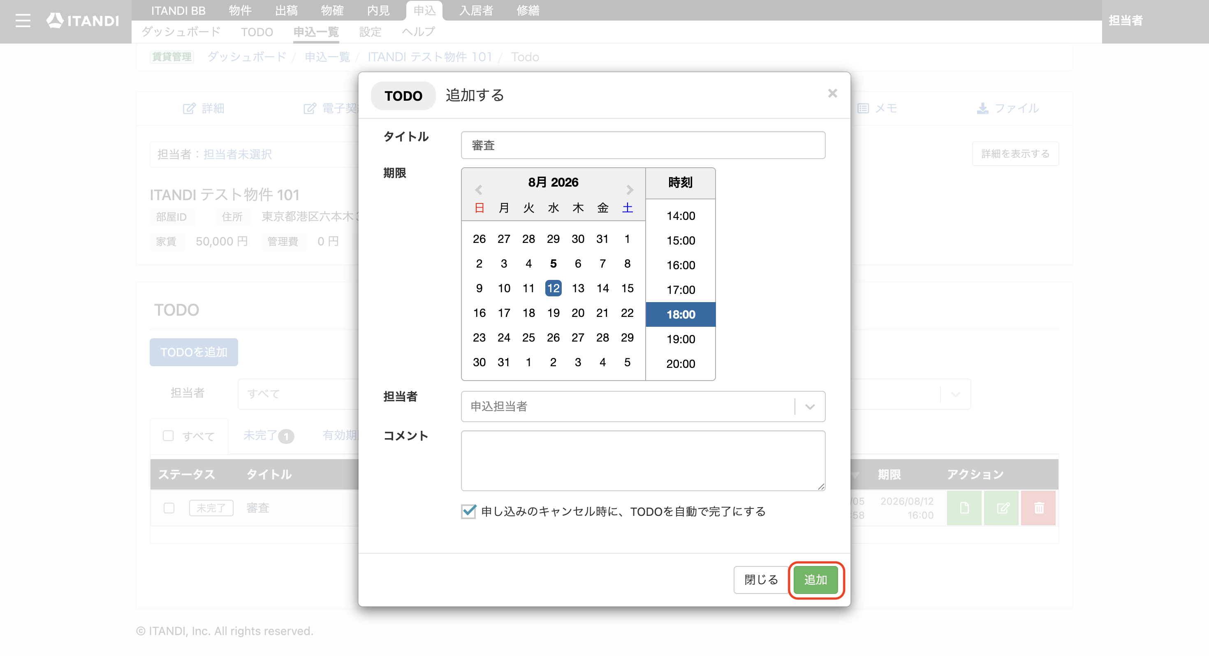Select August 5 in calendar

(x=554, y=263)
